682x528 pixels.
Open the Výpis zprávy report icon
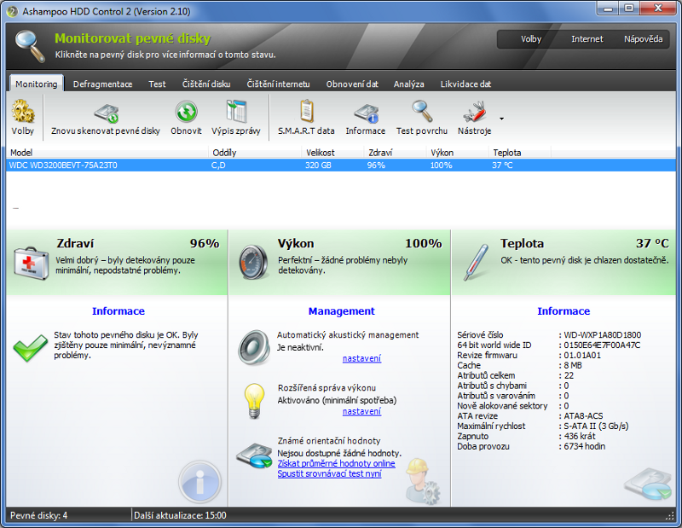coord(234,112)
